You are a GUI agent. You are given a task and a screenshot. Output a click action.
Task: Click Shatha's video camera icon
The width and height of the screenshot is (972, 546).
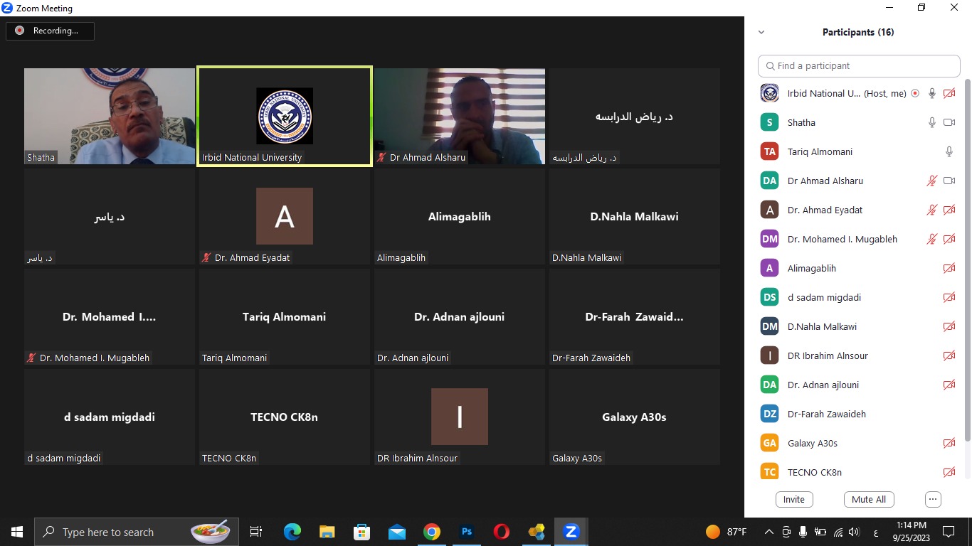pos(949,122)
